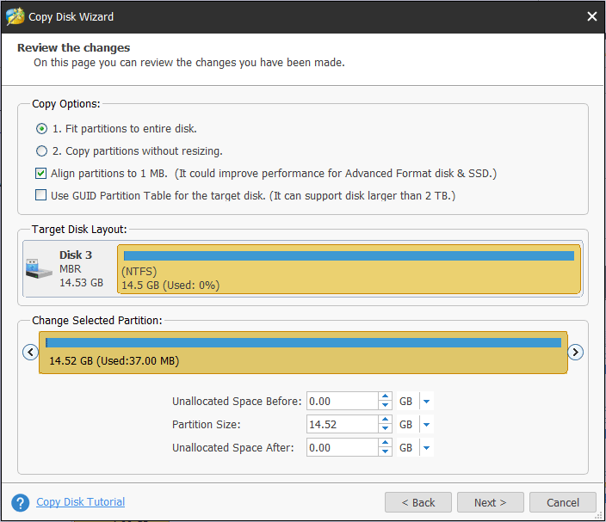The width and height of the screenshot is (606, 522).
Task: Click the next partition right arrow
Action: [576, 352]
